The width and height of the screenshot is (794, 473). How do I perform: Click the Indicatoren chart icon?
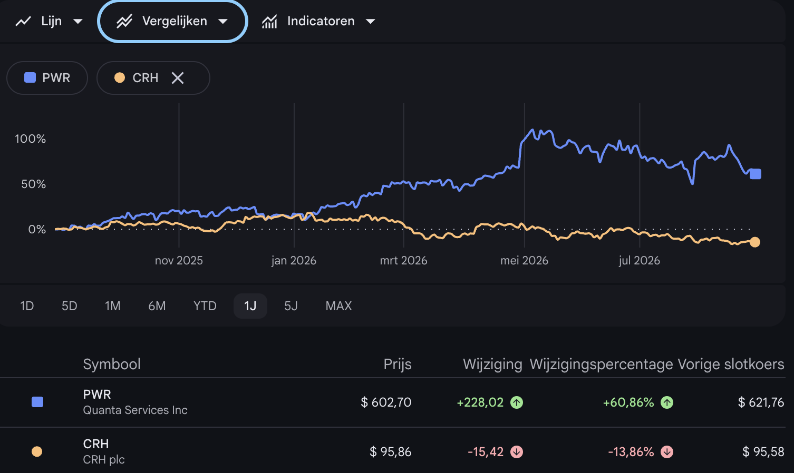tap(269, 21)
